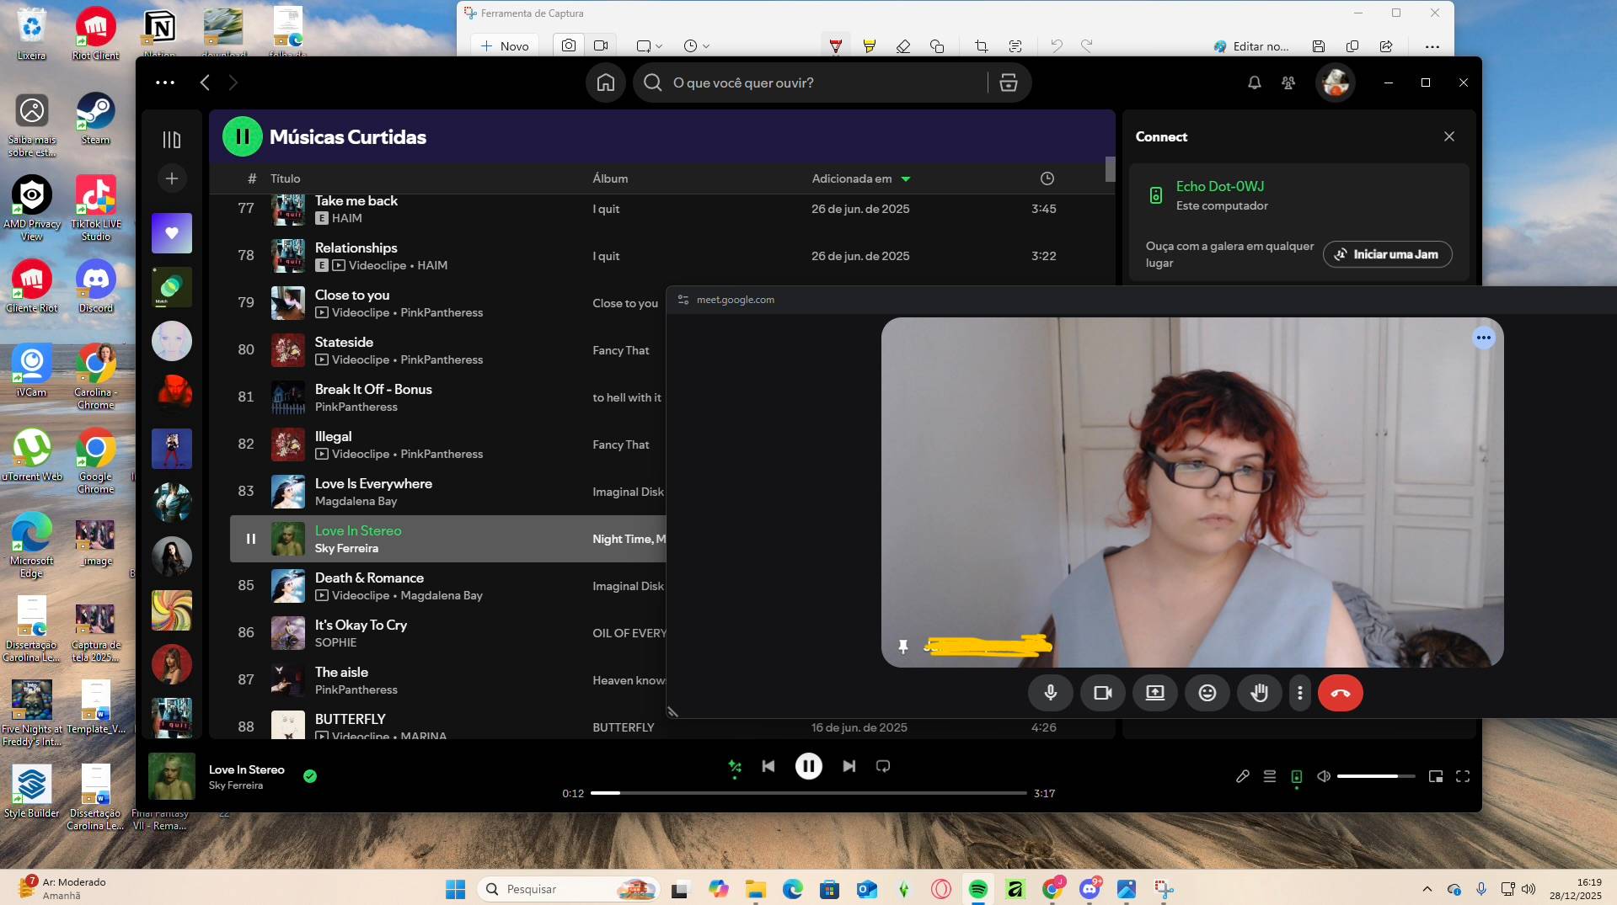Open the blue three-dots menu on the Meet video
This screenshot has height=905, width=1617.
pyautogui.click(x=1484, y=338)
